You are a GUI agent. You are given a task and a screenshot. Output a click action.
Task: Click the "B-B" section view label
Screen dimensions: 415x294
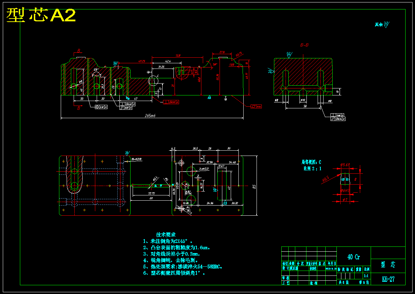304,45
